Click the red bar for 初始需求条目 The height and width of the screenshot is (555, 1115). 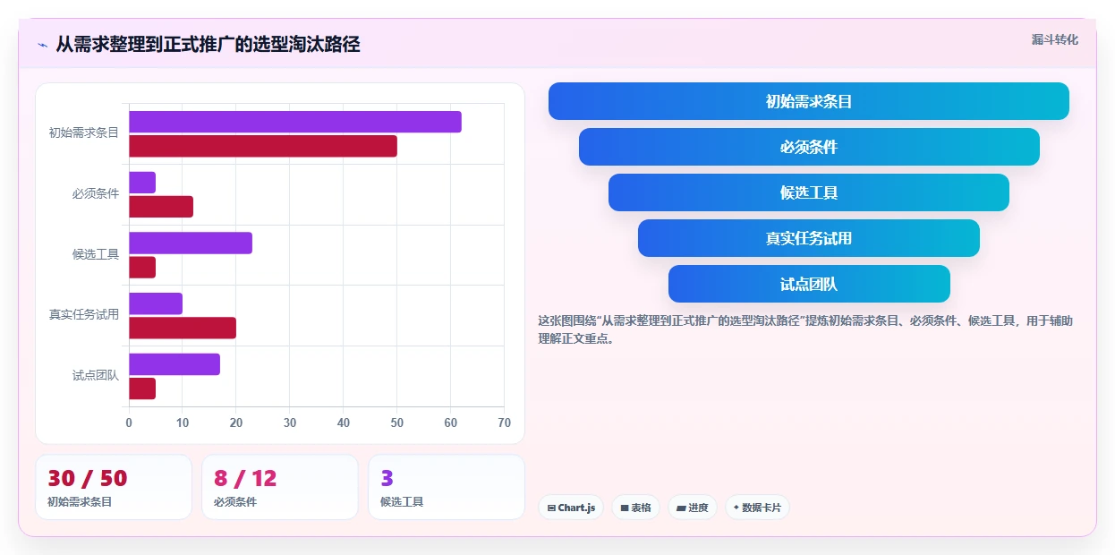pyautogui.click(x=263, y=146)
